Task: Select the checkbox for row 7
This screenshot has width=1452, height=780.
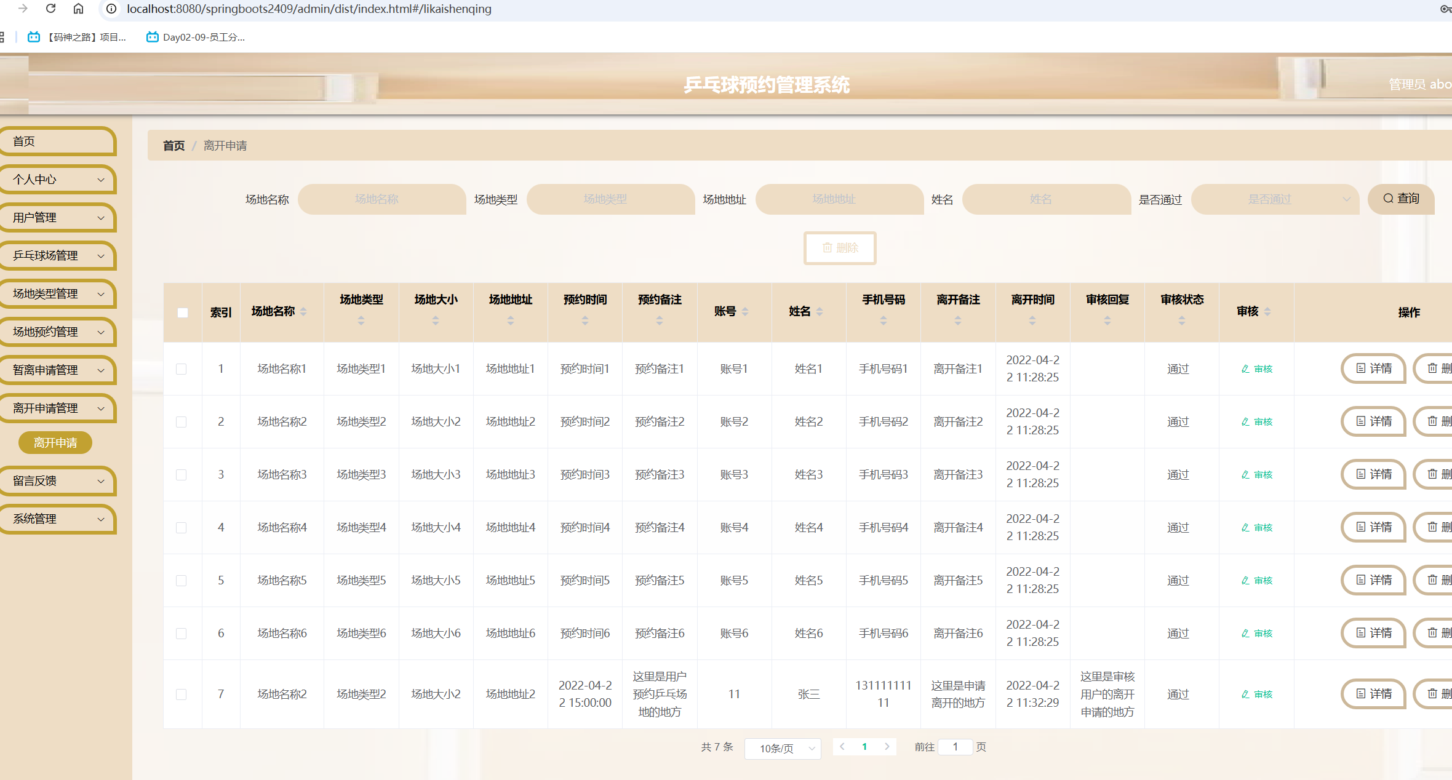Action: 181,694
